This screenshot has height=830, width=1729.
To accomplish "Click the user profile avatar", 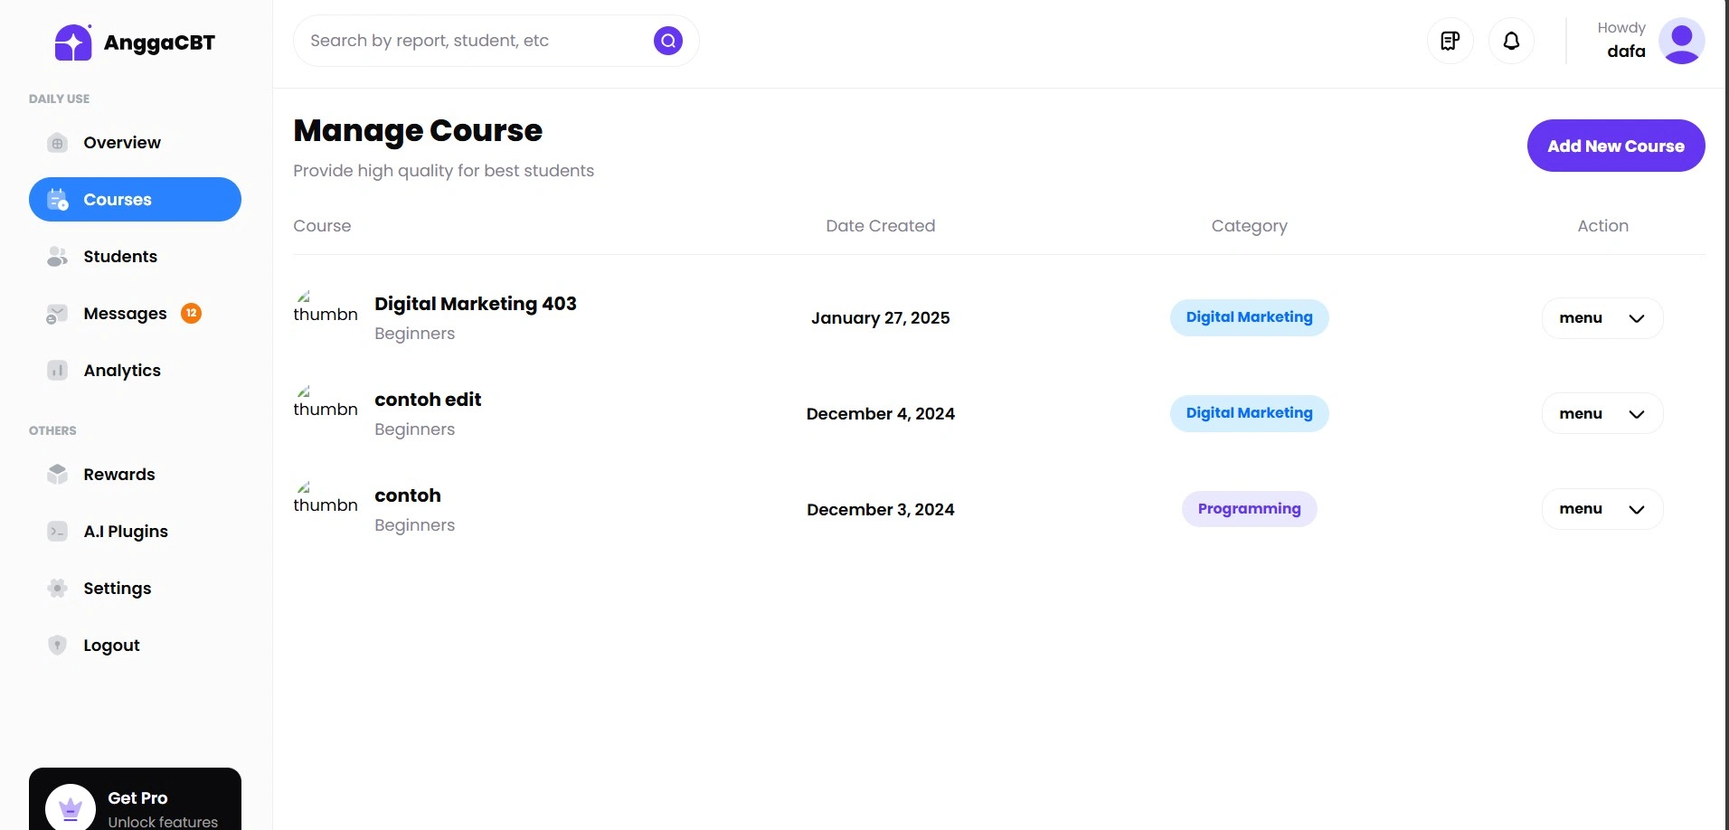I will click(x=1681, y=41).
